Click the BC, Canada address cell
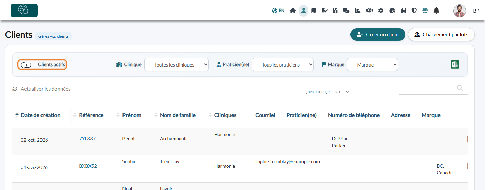The image size is (490, 190). (x=444, y=169)
